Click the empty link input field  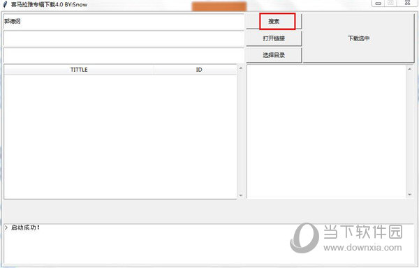[124, 39]
